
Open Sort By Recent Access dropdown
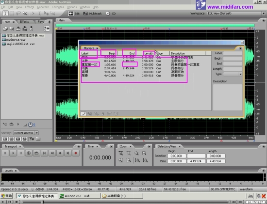(x=36, y=133)
